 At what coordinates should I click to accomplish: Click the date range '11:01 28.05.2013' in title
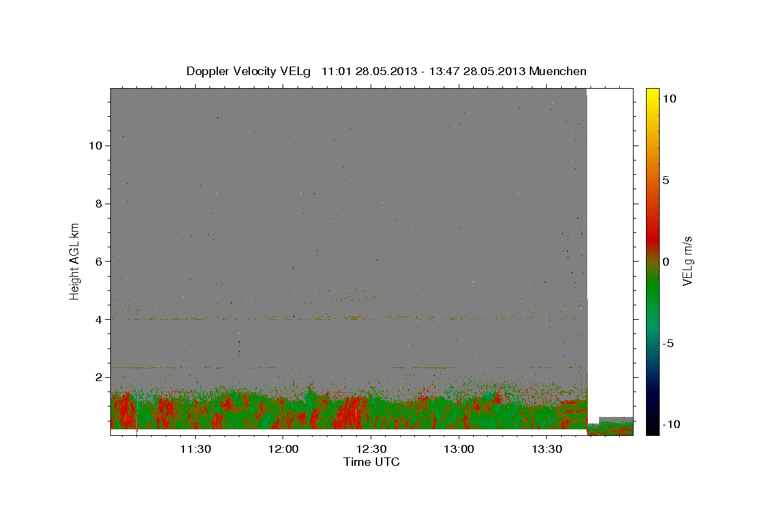point(369,71)
